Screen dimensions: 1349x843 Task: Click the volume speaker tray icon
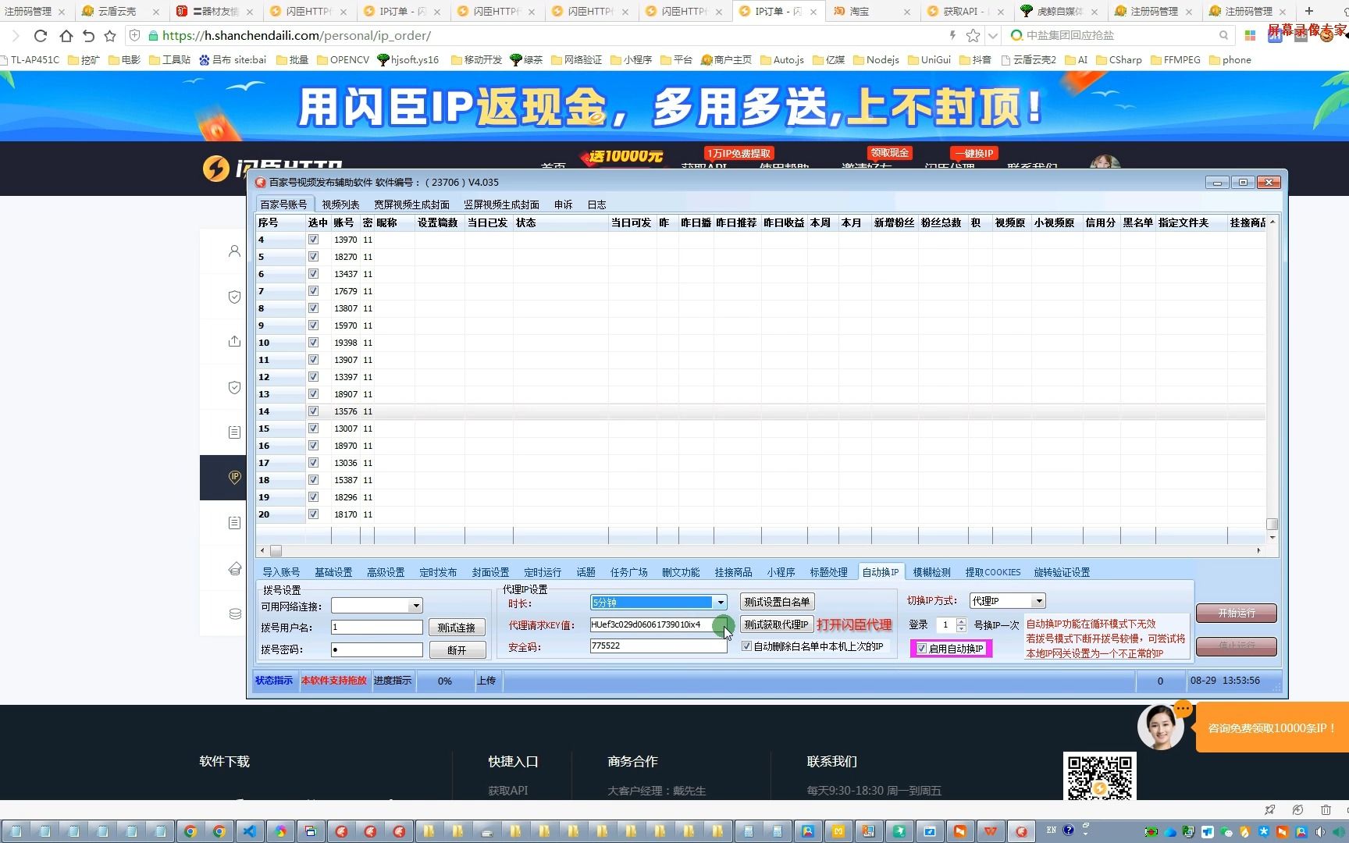click(x=1319, y=832)
